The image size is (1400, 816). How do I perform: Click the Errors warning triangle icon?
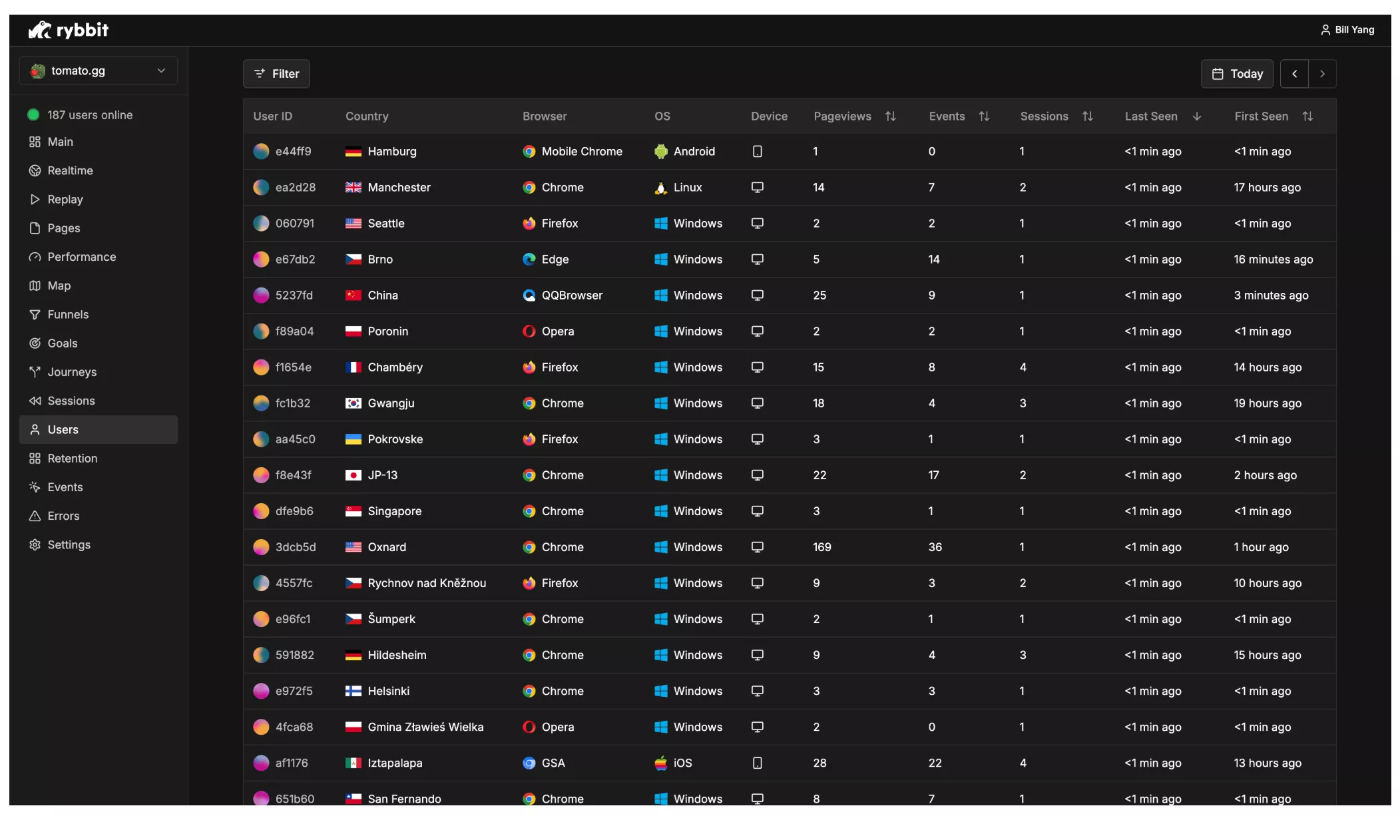click(x=35, y=516)
